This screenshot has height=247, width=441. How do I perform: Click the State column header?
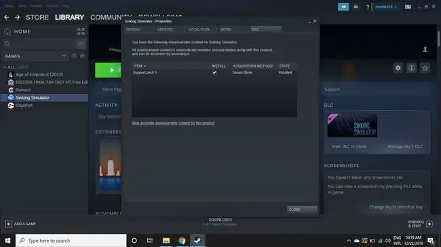coord(284,66)
